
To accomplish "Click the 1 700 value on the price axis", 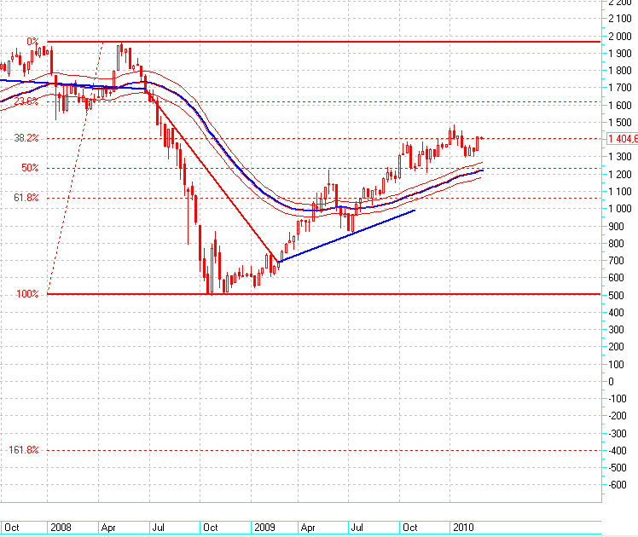I will coord(620,88).
